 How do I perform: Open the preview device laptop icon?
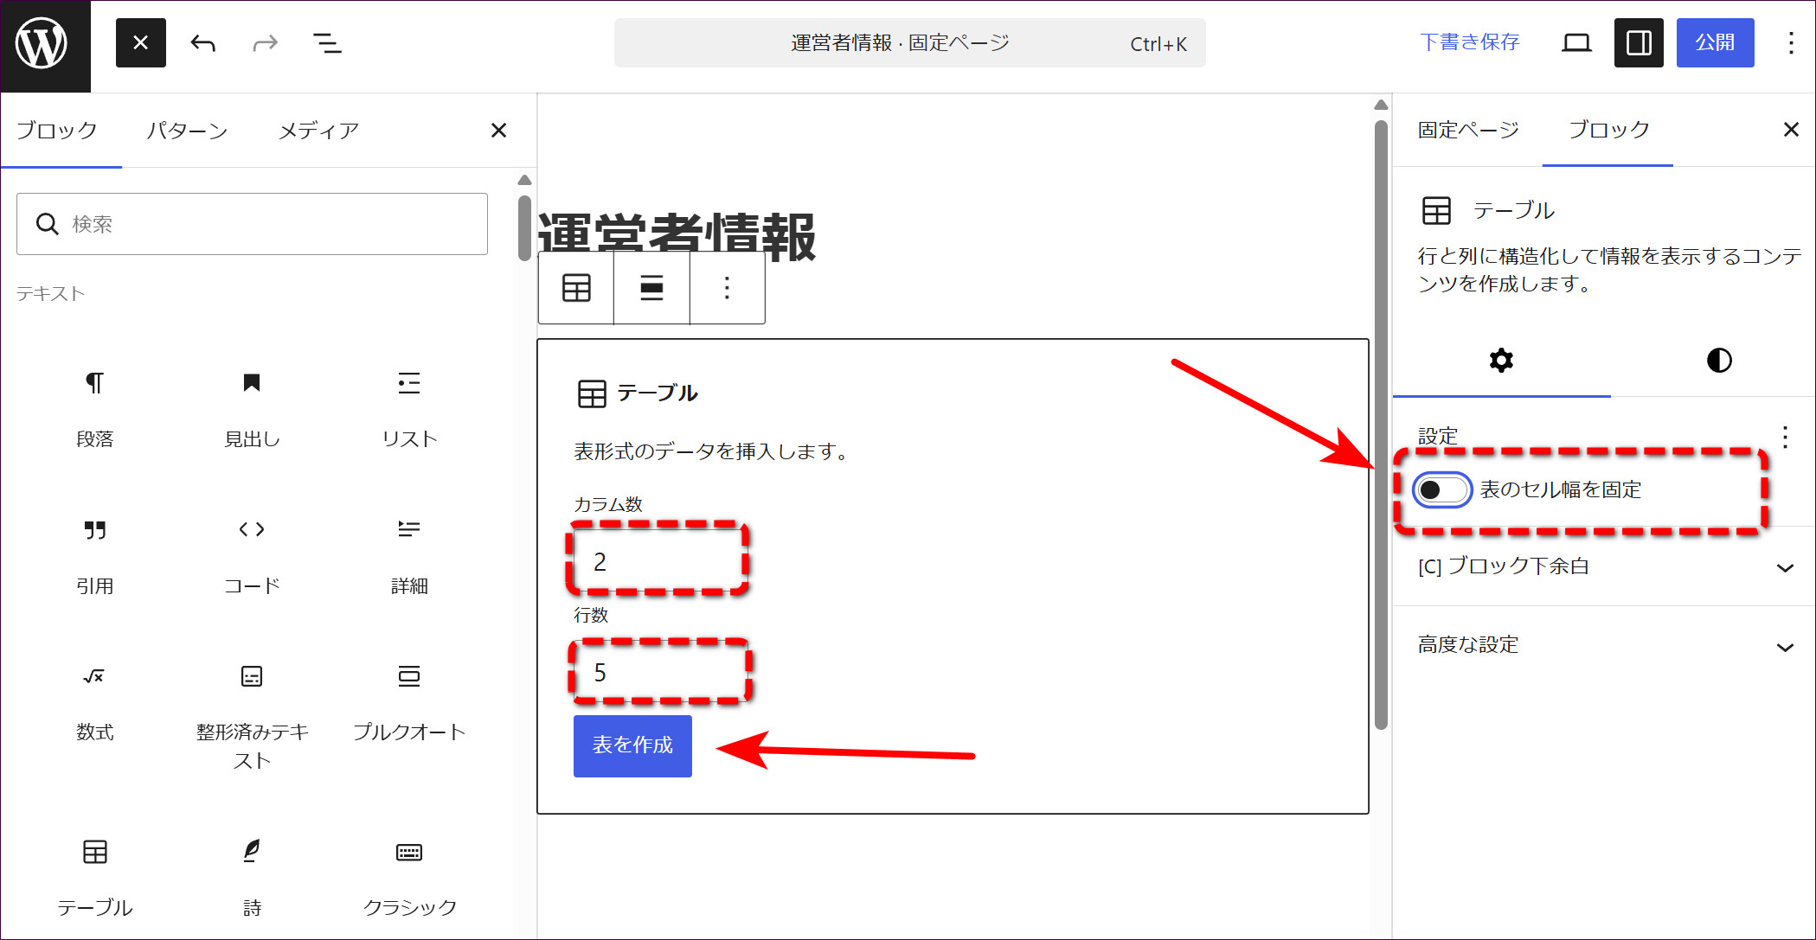[x=1576, y=43]
